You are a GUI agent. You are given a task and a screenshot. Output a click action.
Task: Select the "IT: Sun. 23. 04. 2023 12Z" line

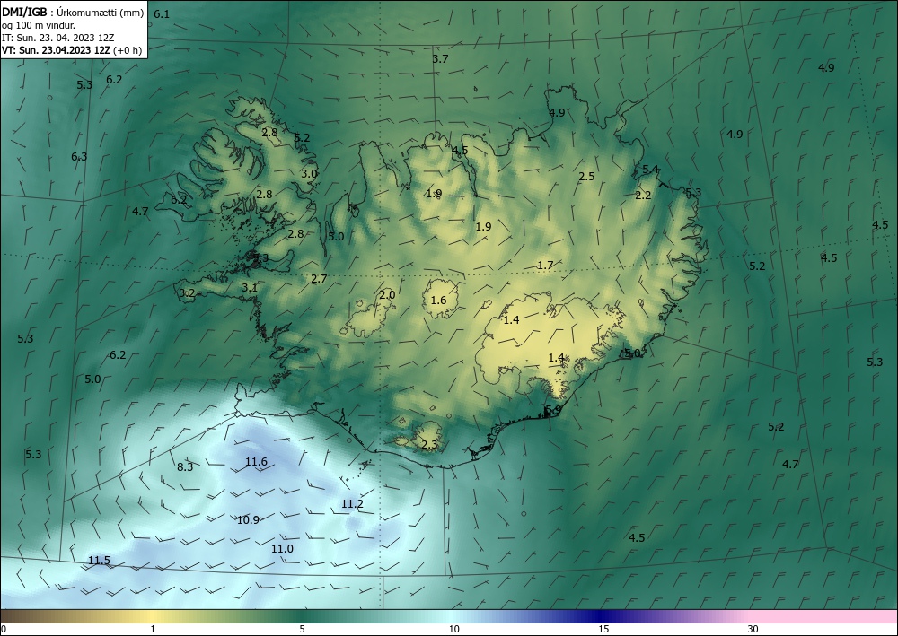click(57, 38)
